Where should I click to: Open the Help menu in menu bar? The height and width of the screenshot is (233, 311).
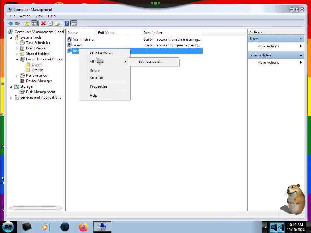click(x=52, y=16)
